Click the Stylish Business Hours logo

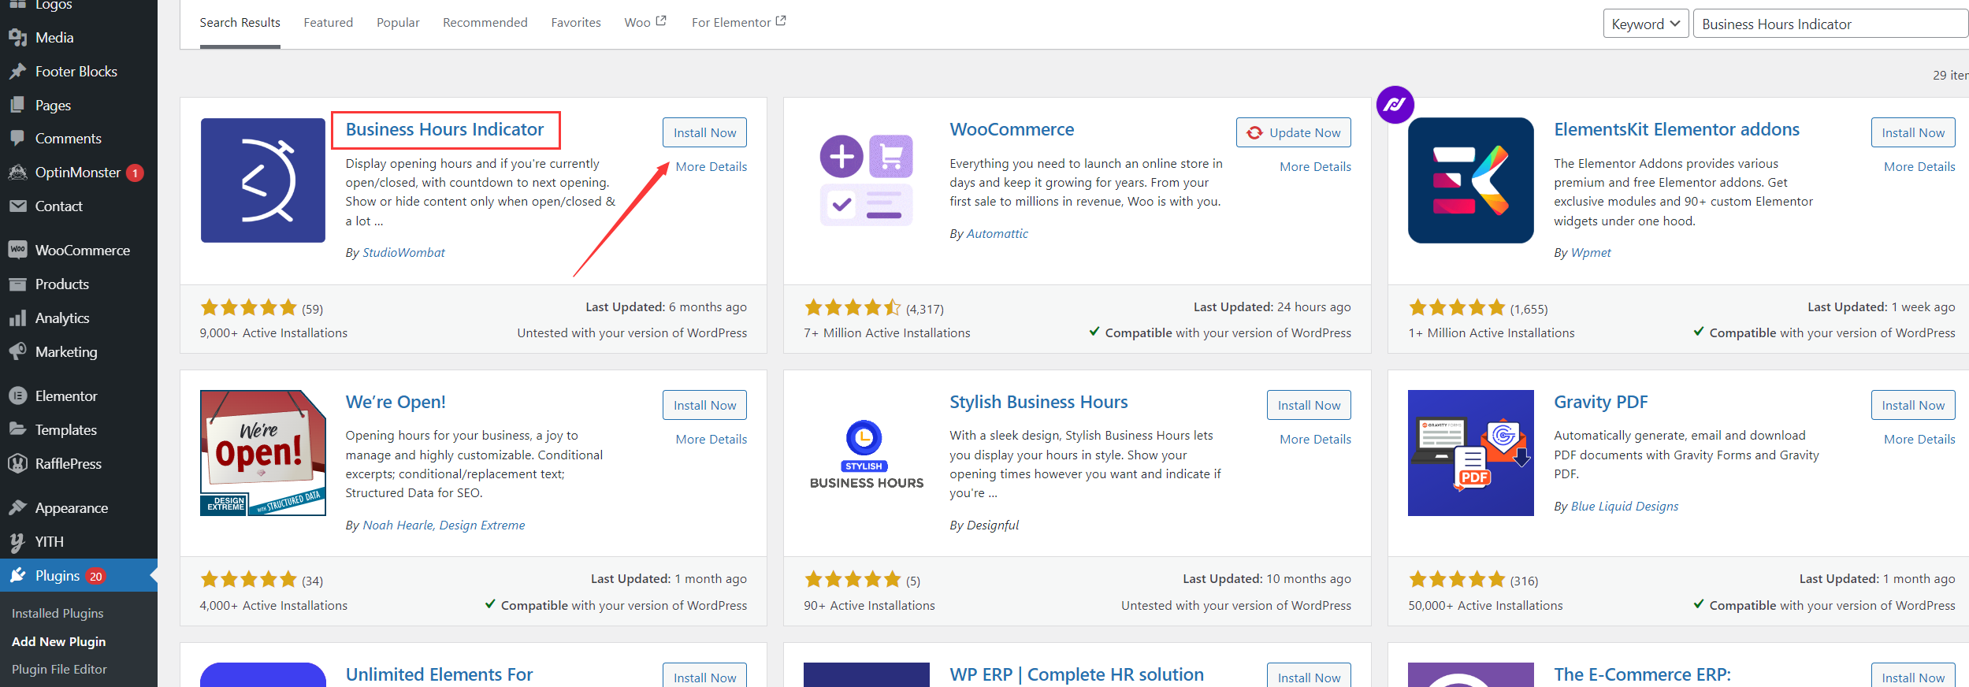[x=867, y=453]
